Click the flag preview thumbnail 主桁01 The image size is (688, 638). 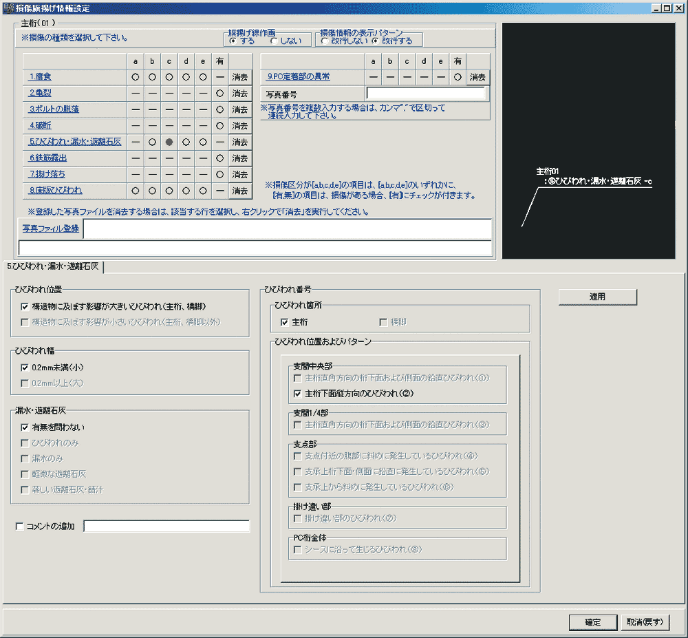[588, 141]
